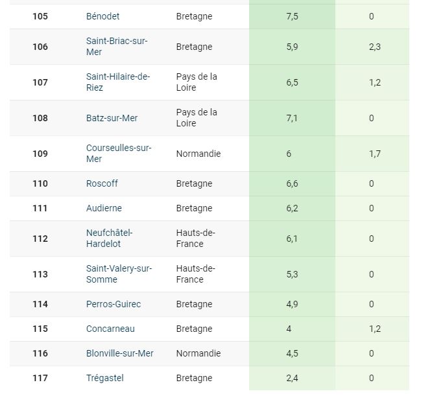421x398 pixels.
Task: Open the Saint-Briac-sur-Mer link
Action: pos(117,47)
